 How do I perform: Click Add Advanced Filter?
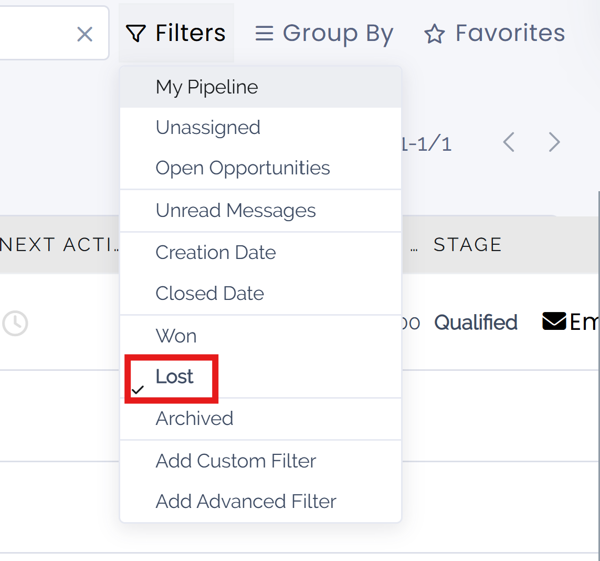point(246,501)
